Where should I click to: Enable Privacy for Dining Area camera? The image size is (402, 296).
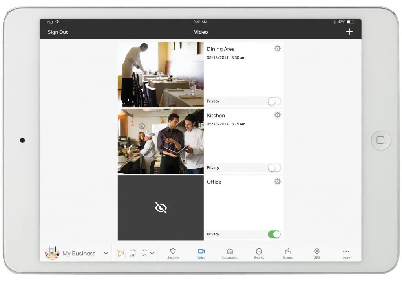[x=274, y=101]
